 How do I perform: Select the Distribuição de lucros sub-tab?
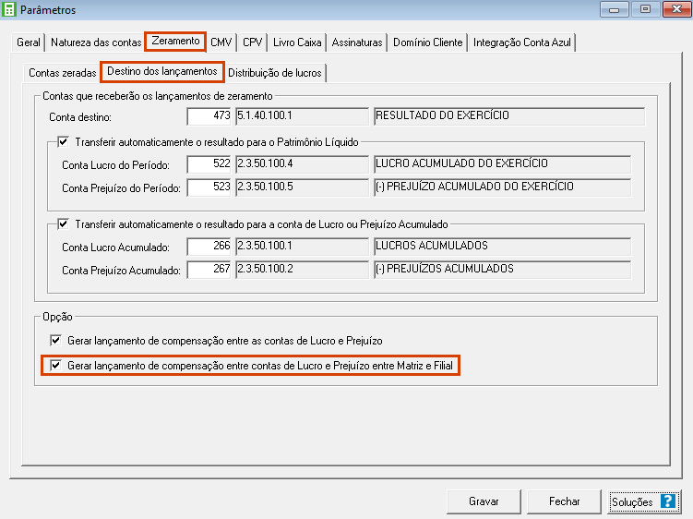point(274,73)
